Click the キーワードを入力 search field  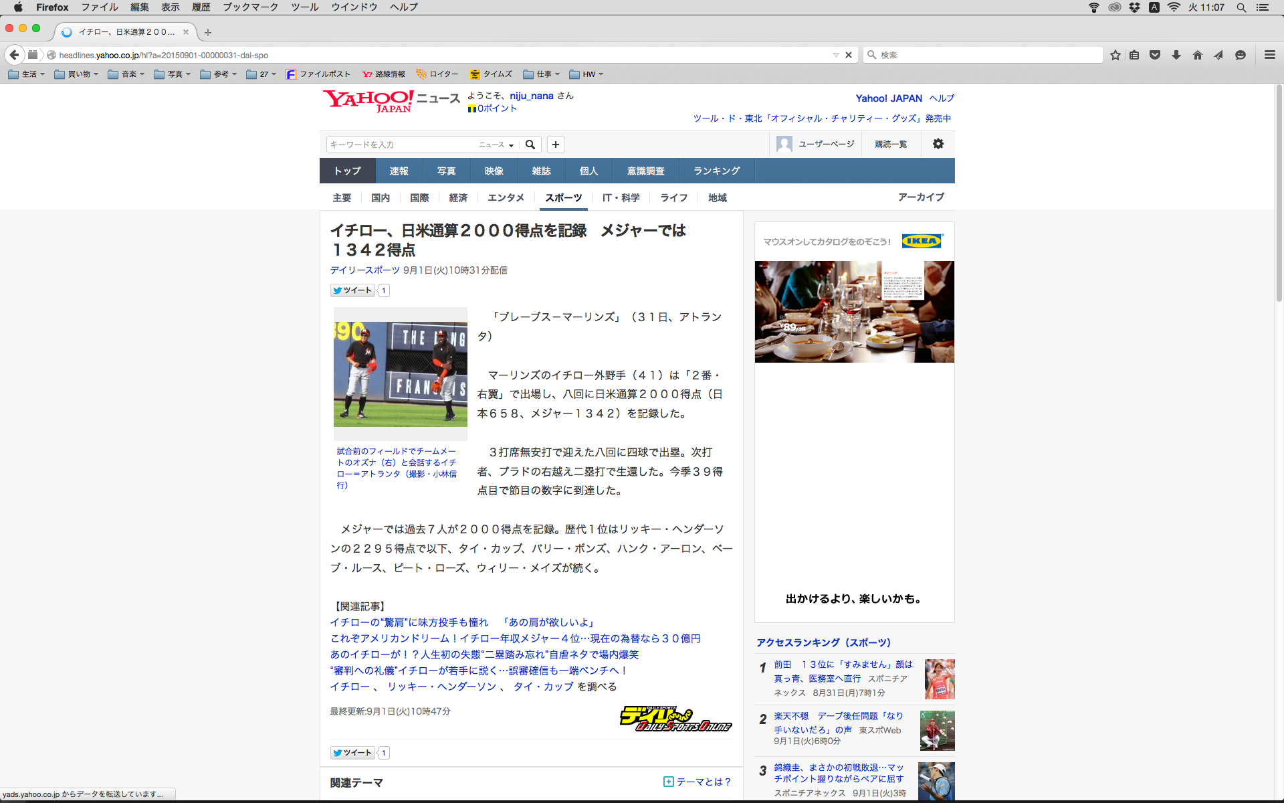click(x=400, y=145)
